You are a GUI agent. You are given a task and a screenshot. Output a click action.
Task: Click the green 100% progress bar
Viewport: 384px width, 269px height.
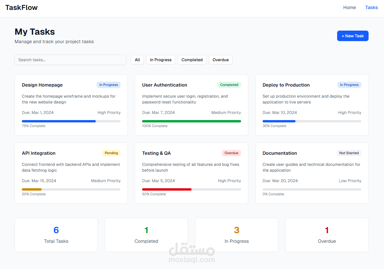click(x=192, y=121)
